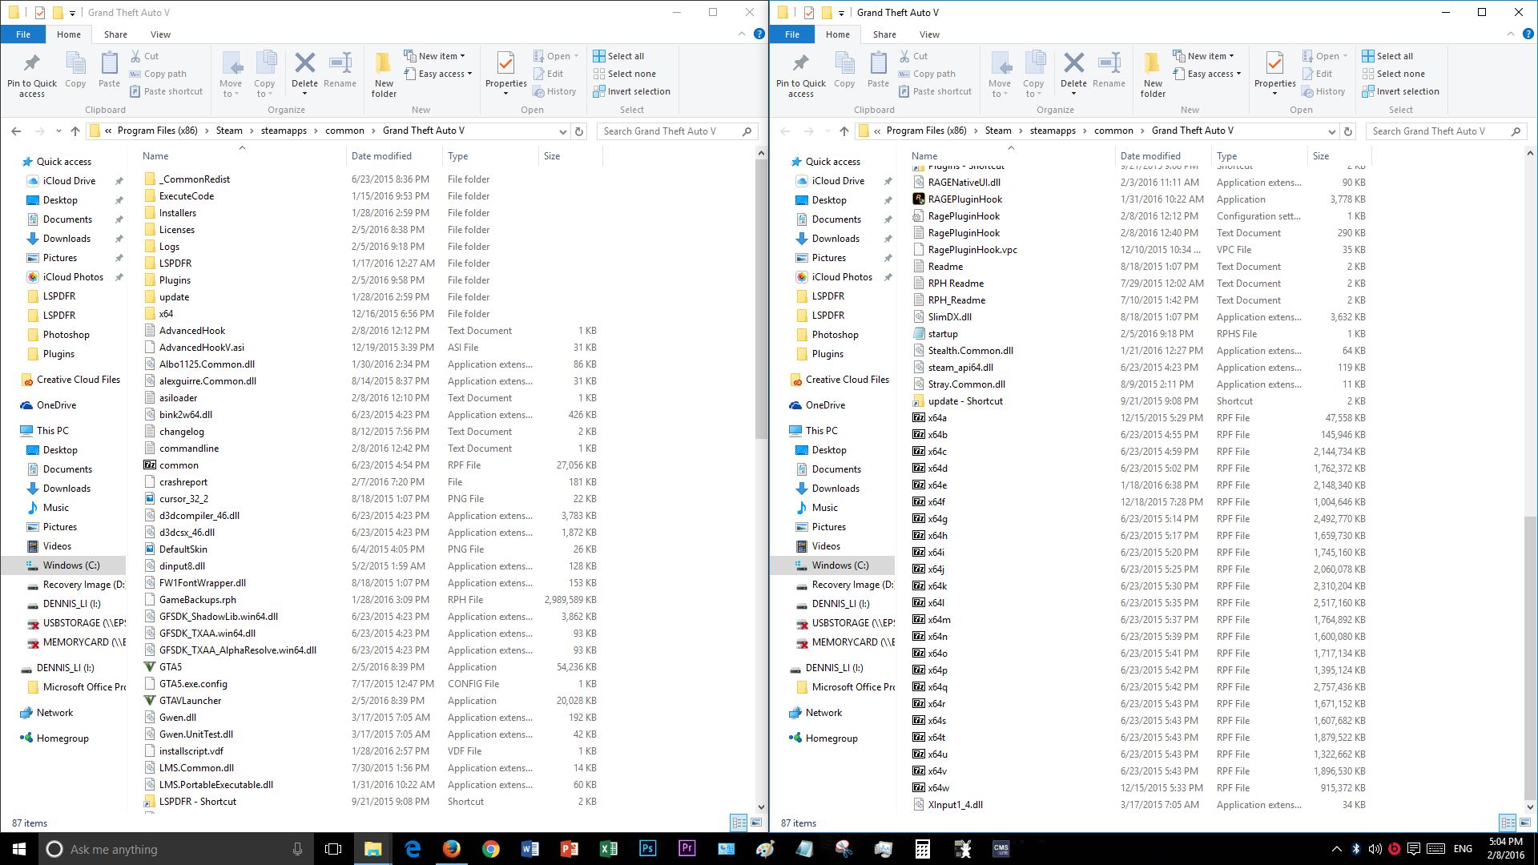1538x865 pixels.
Task: Open the New item dropdown in left window
Action: coord(435,56)
